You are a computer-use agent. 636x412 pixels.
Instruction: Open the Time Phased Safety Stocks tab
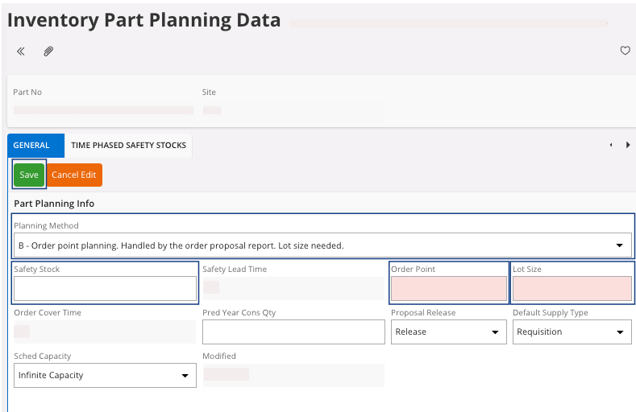coord(128,145)
